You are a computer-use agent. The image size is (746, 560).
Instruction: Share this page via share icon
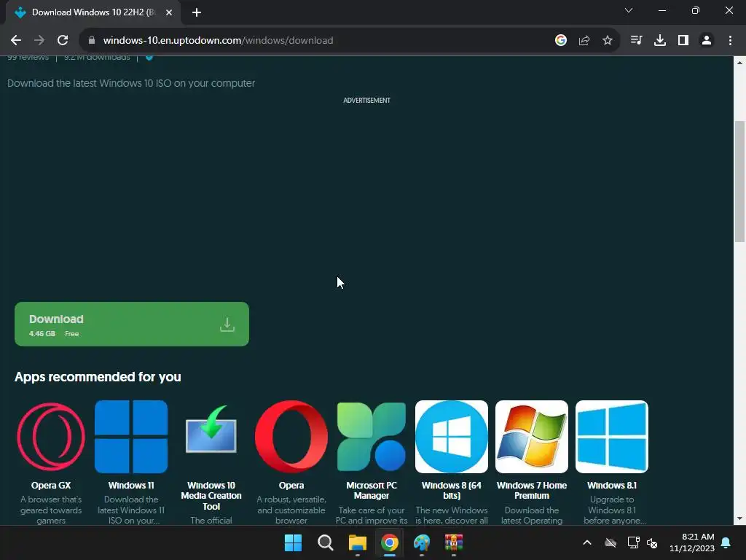584,41
